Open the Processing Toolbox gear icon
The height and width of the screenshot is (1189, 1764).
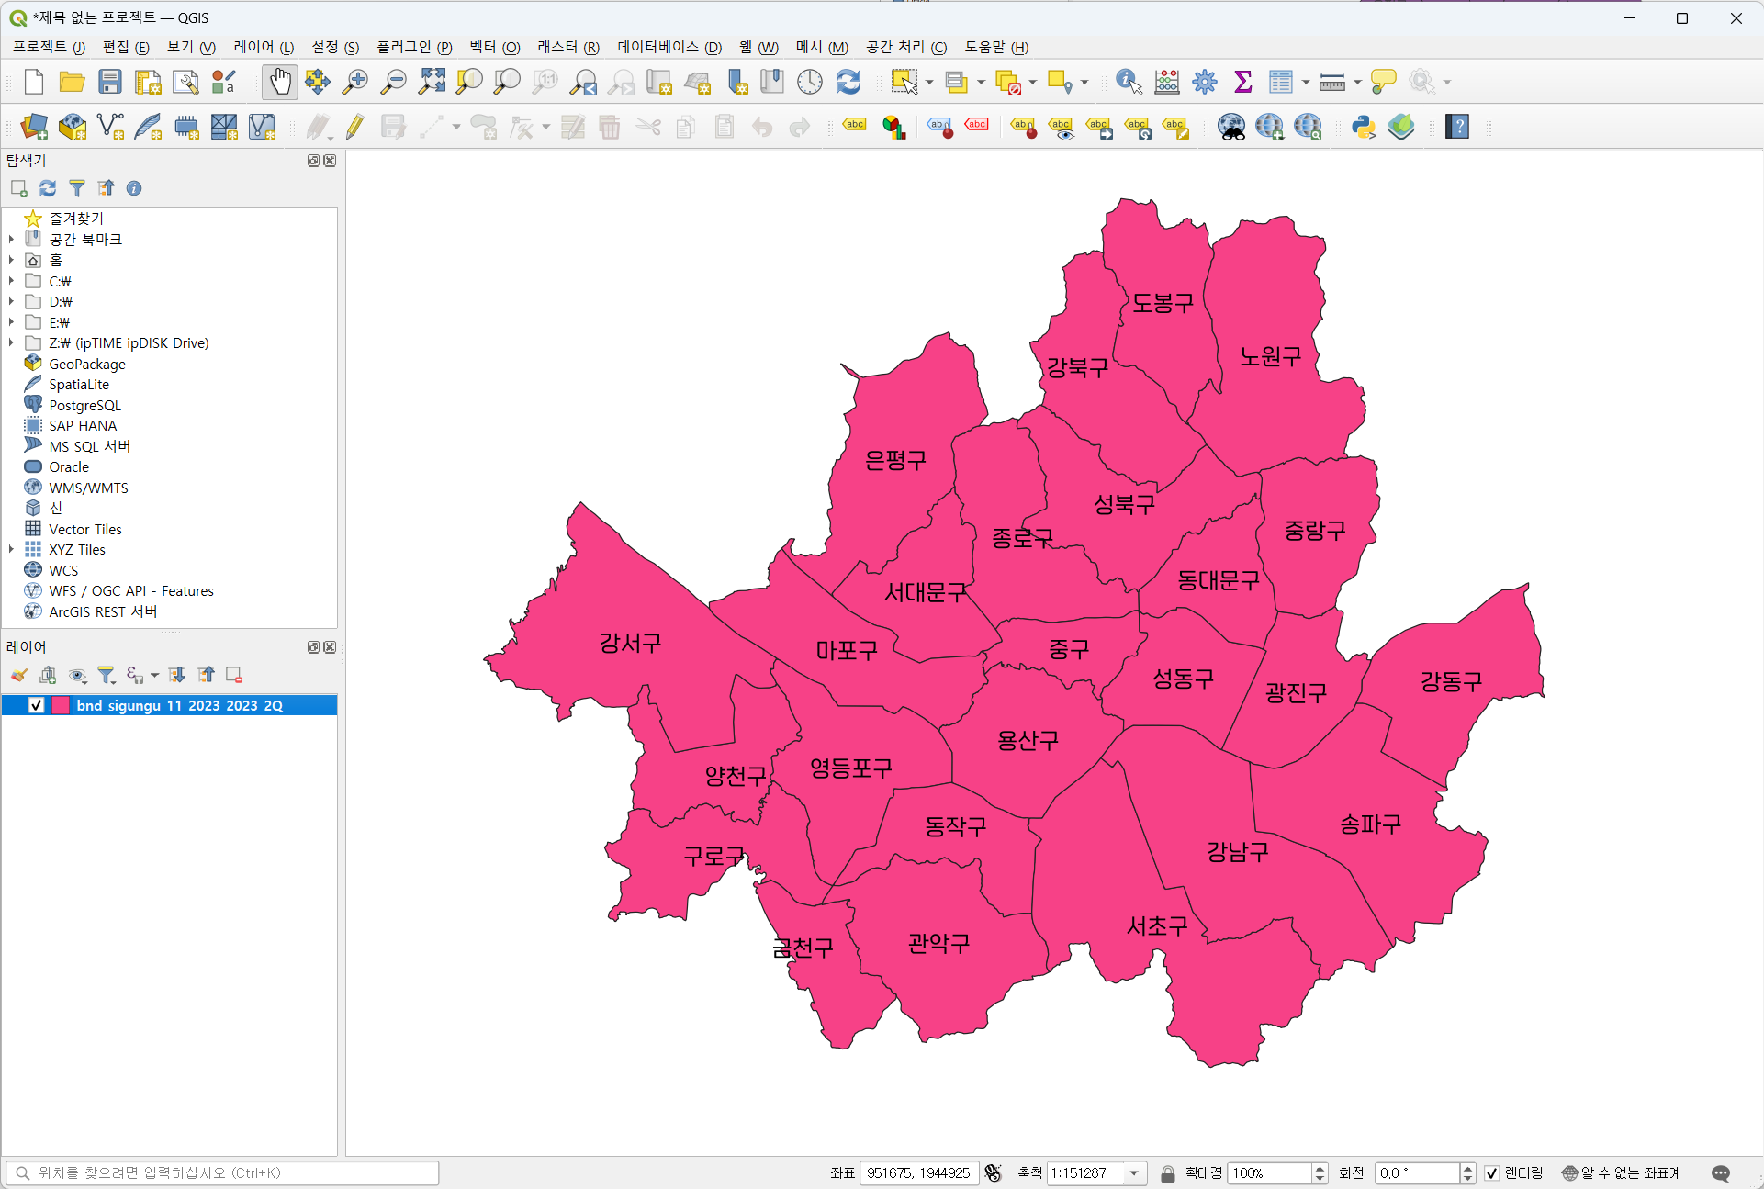pyautogui.click(x=1204, y=82)
